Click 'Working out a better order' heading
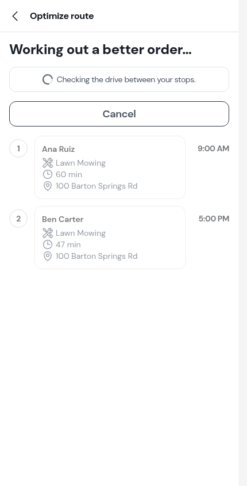247x486 pixels. tap(101, 49)
